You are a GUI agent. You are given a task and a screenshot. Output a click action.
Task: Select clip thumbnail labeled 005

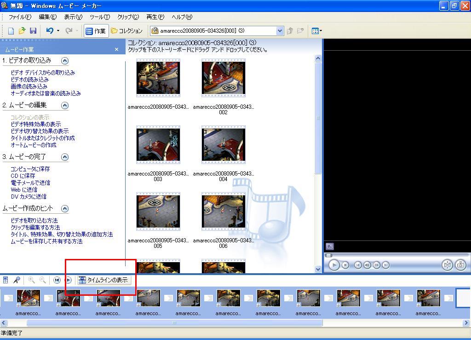158,211
